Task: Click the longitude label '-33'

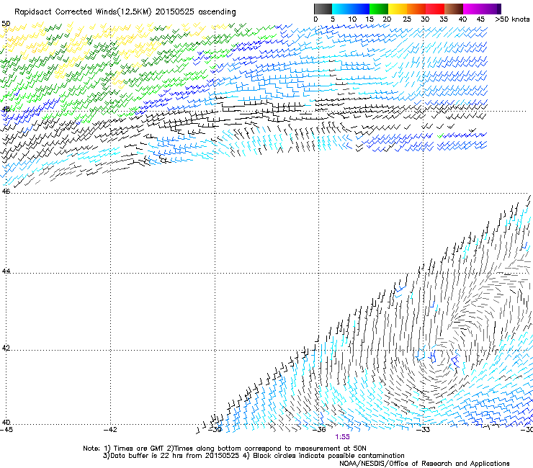Action: tap(424, 430)
